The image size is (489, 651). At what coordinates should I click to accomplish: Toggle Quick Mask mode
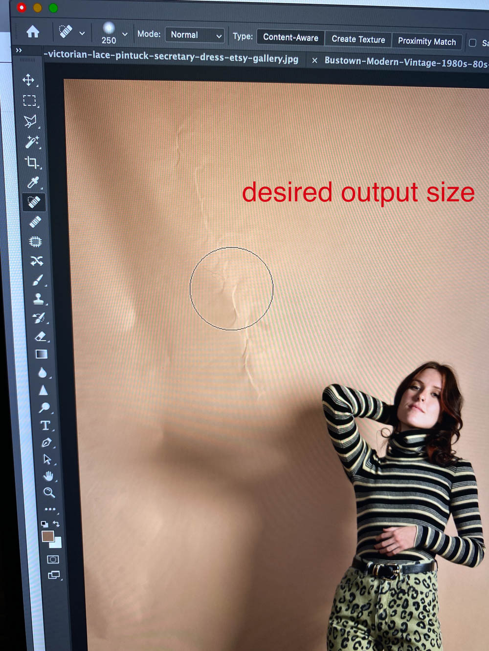(53, 559)
